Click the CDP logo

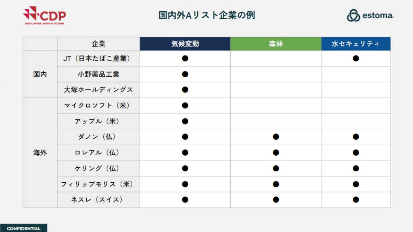coord(45,16)
